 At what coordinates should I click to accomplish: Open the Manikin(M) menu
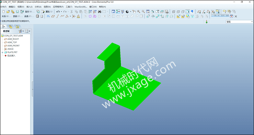pos(81,7)
